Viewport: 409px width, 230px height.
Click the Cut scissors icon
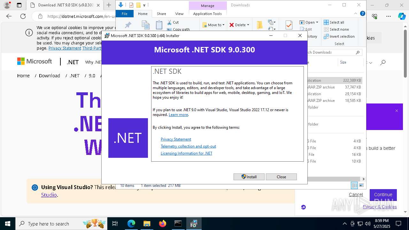coord(169,22)
